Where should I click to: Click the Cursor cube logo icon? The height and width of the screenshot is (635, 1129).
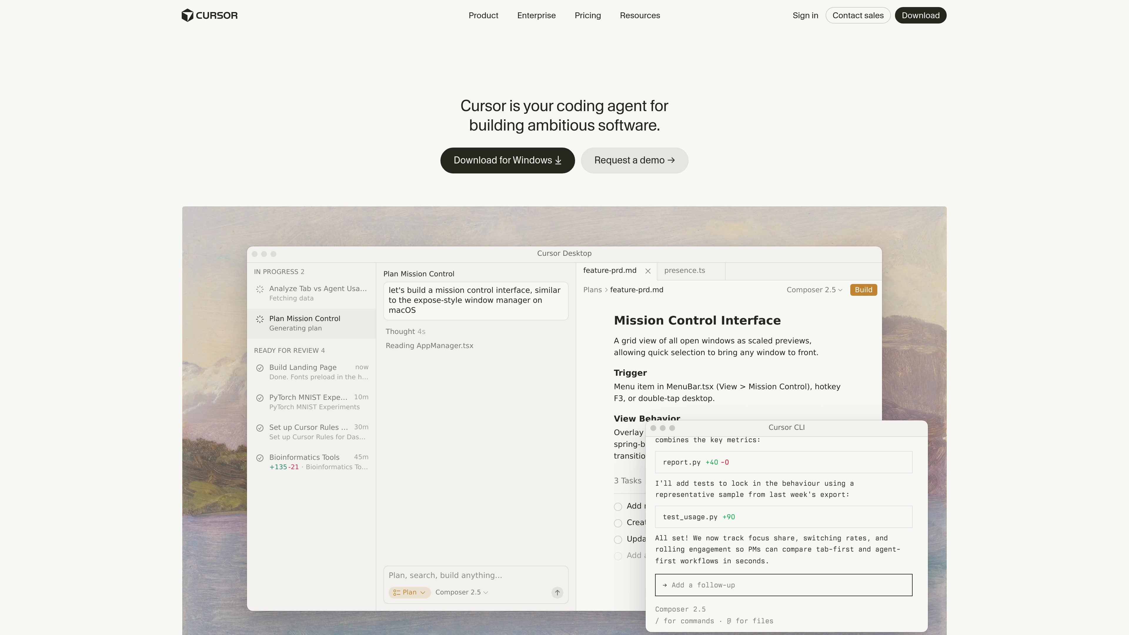(187, 15)
